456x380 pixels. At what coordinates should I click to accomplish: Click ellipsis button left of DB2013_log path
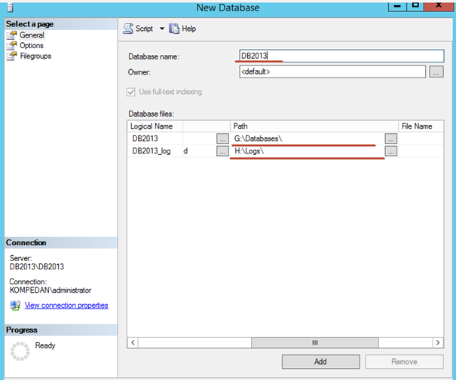(x=222, y=151)
